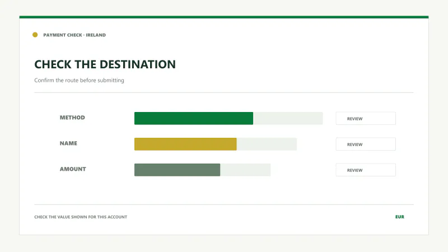
Task: Click 'Check the value shown for this account' footer
Action: click(x=81, y=217)
